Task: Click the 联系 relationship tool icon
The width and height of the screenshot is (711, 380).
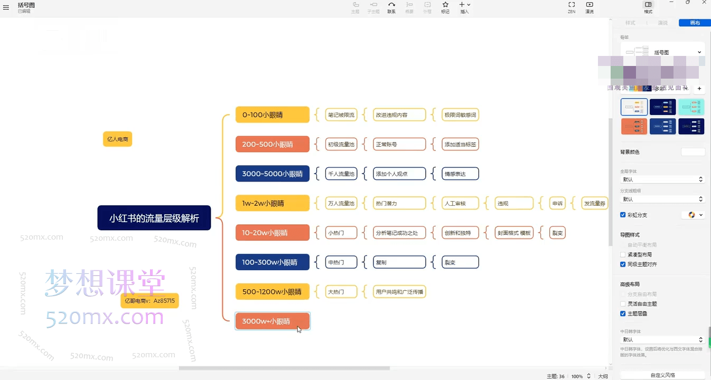Action: (391, 7)
